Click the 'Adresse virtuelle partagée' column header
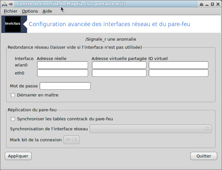Screen dimensions: 222x170 pyautogui.click(x=119, y=58)
